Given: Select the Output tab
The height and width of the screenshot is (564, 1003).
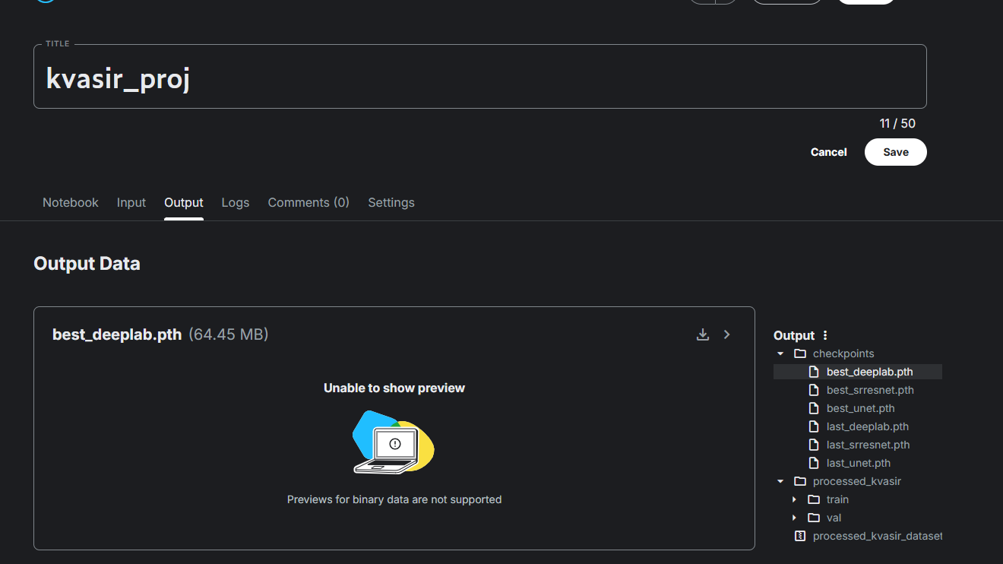Looking at the screenshot, I should click(x=184, y=202).
